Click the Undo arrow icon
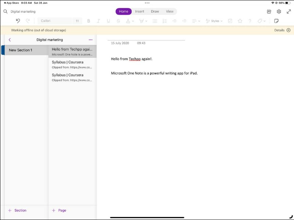This screenshot has width=294, height=220. 18,21
